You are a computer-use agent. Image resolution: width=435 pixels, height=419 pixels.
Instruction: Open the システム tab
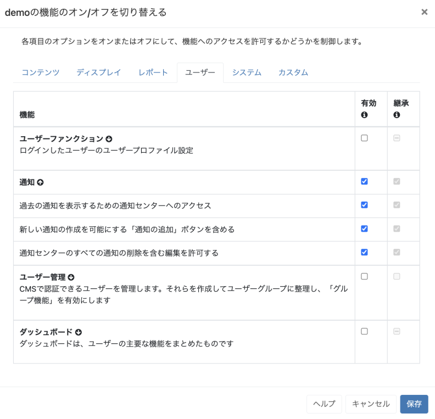tap(247, 72)
